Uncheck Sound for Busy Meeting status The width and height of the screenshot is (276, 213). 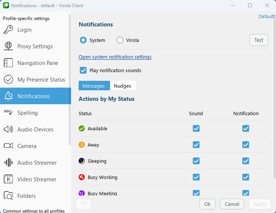point(196,193)
